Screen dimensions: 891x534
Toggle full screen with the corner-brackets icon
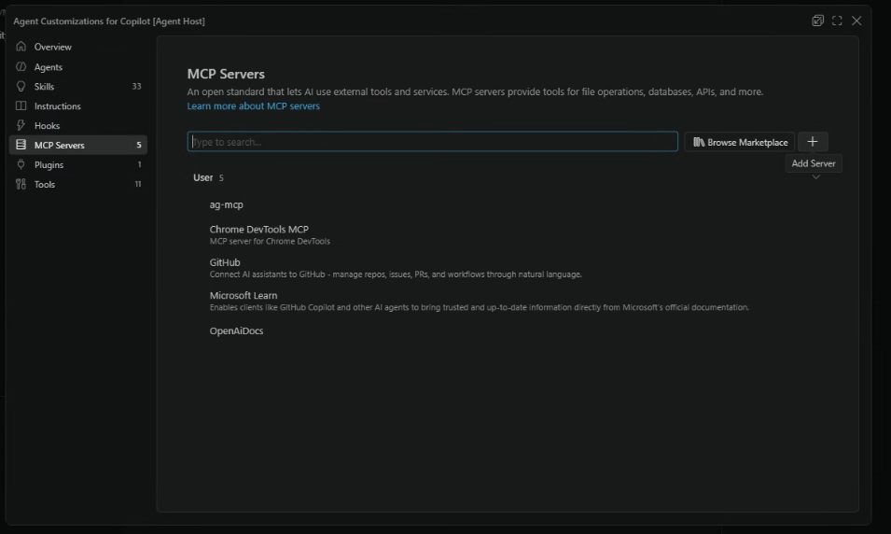tap(837, 21)
